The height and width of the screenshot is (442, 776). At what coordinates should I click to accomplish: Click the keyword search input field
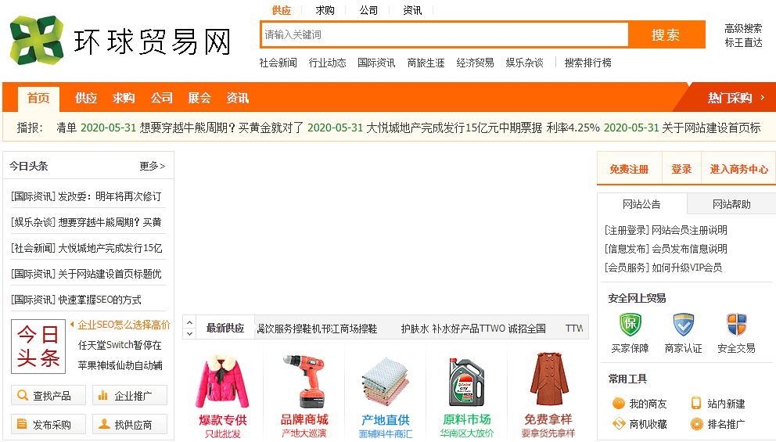444,34
